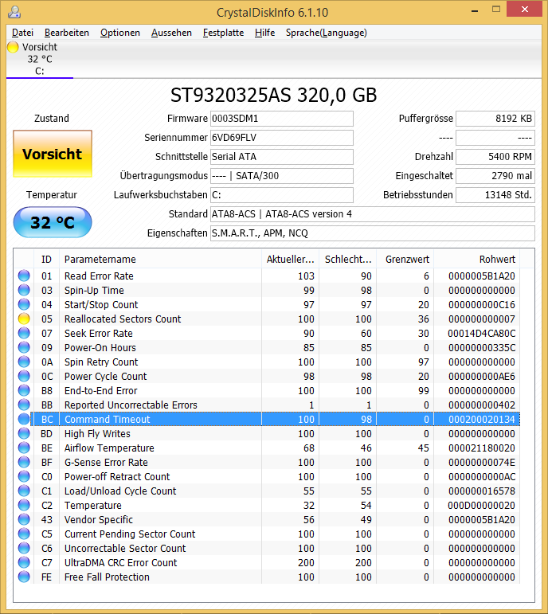Click status orb of Airflow Temperature row

[x=24, y=448]
